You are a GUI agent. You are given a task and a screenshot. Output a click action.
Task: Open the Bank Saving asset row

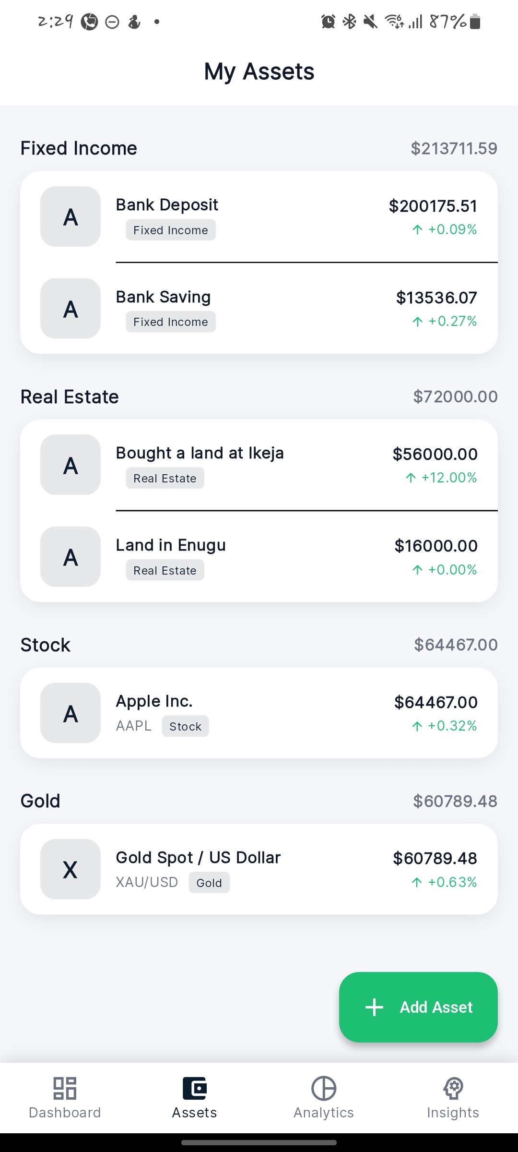259,308
